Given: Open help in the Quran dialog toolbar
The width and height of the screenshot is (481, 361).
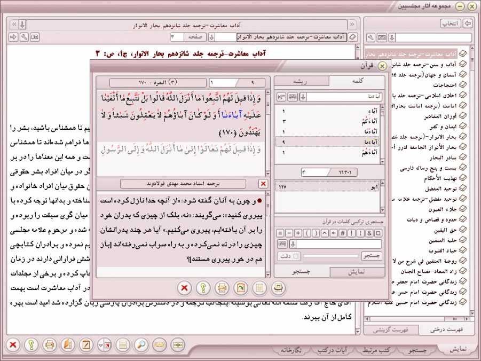Looking at the screenshot, I should [203, 288].
